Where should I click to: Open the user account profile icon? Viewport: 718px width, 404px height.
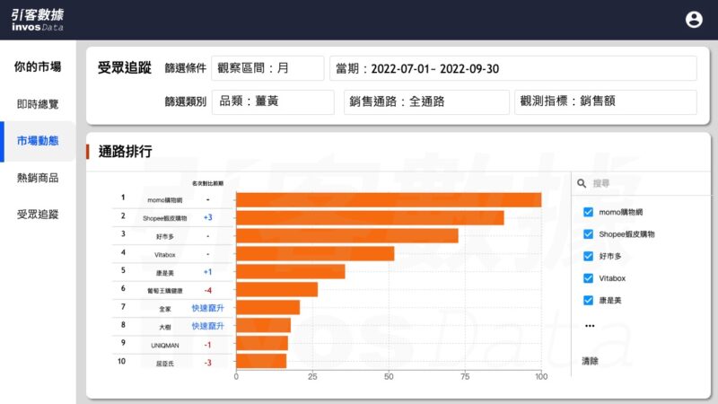click(693, 20)
